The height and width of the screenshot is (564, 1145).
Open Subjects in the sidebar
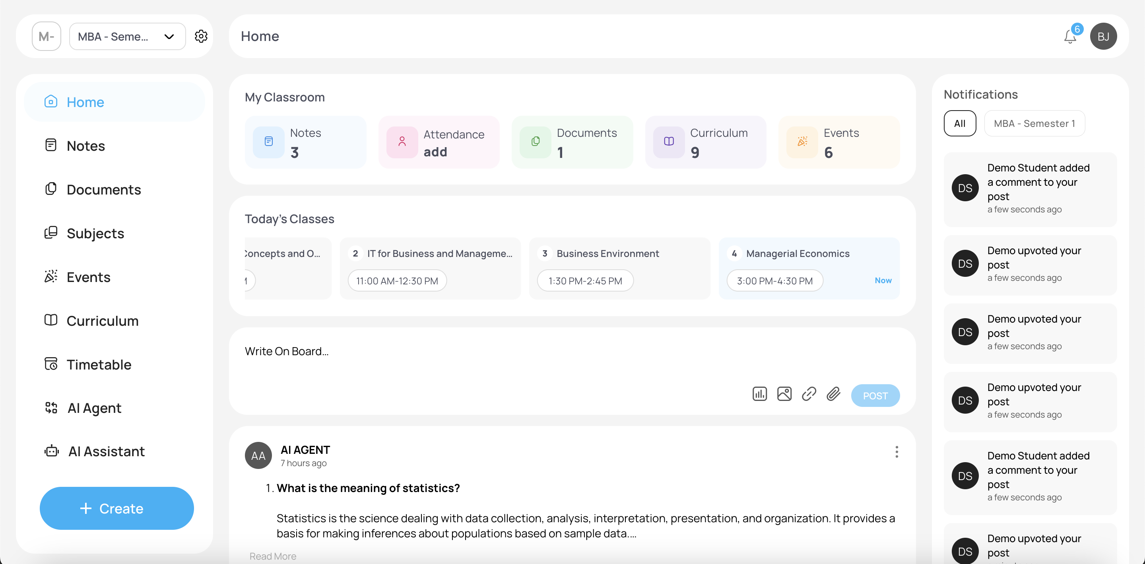pyautogui.click(x=114, y=233)
